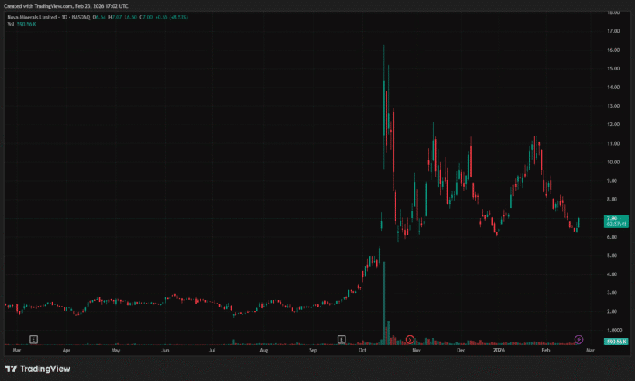Click the Aug label on time axis
The width and height of the screenshot is (635, 381).
pyautogui.click(x=263, y=351)
